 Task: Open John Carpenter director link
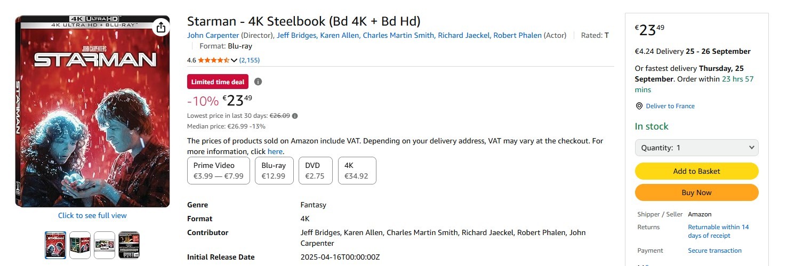(213, 35)
